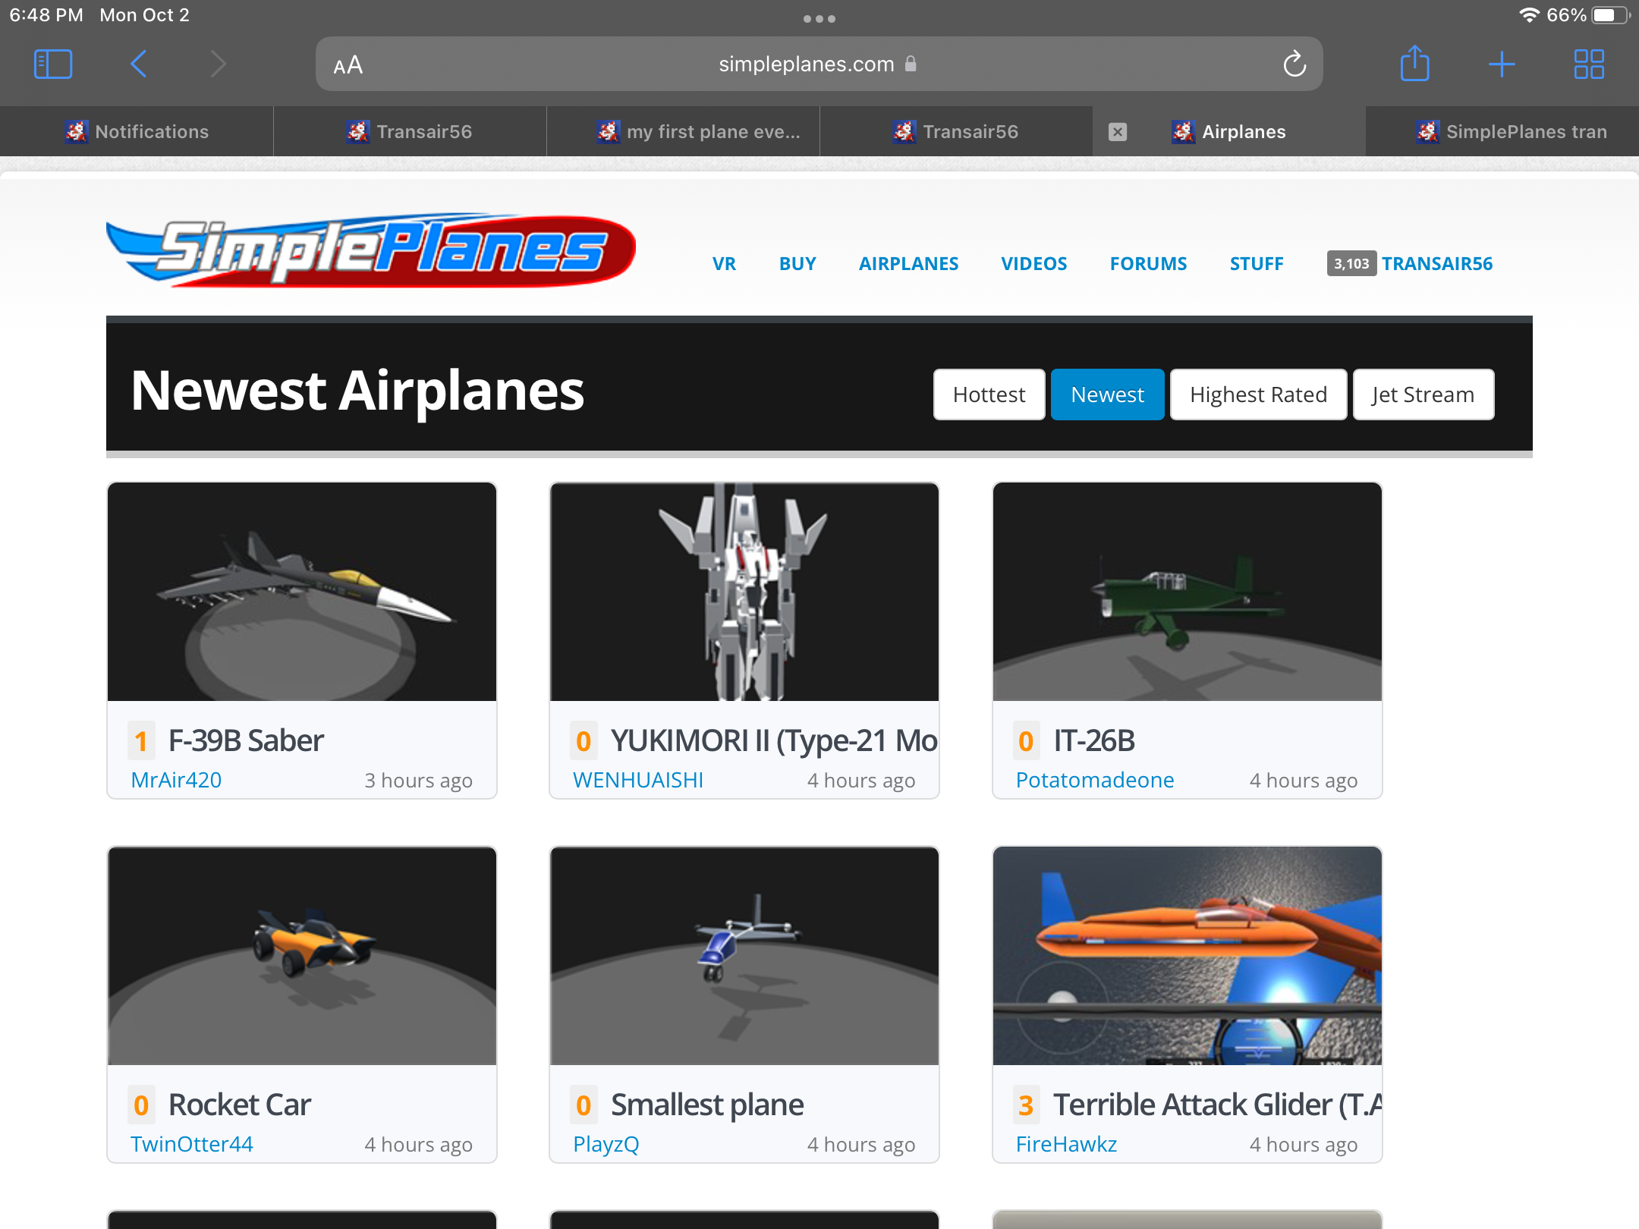Reload the page with refresh icon

pos(1295,64)
